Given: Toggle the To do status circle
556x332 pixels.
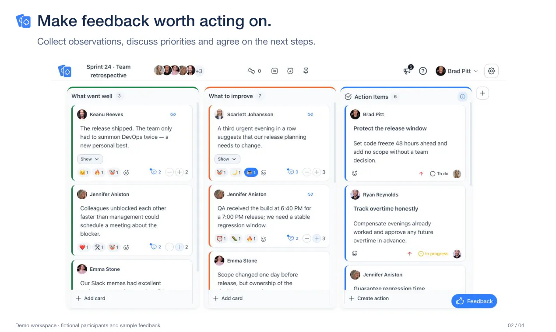Looking at the screenshot, I should [x=433, y=174].
